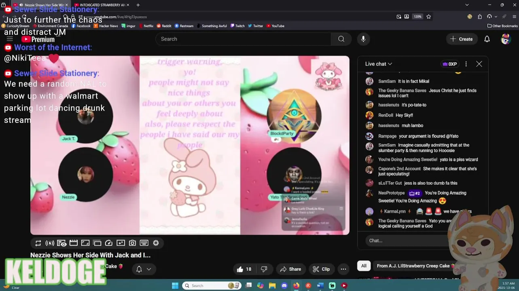Expand the Live chat mode dropdown
519x291 pixels.
click(379, 64)
